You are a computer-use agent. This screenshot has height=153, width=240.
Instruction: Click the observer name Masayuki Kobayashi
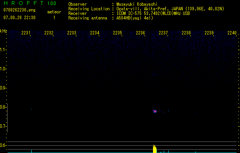(x=137, y=4)
